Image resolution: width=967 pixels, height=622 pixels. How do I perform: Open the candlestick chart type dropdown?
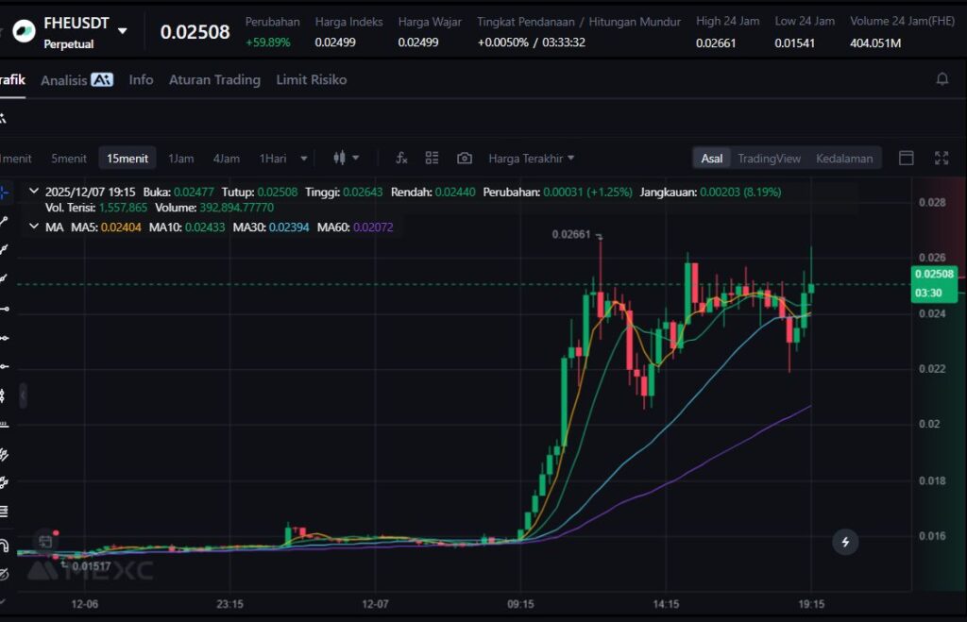coord(347,159)
